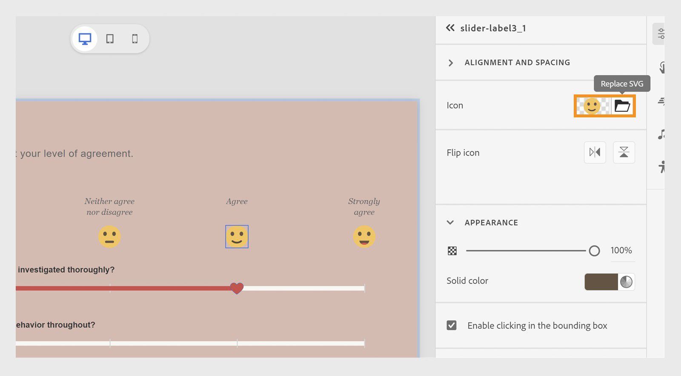This screenshot has width=681, height=376.
Task: Switch to mobile phone preview mode
Action: 135,39
